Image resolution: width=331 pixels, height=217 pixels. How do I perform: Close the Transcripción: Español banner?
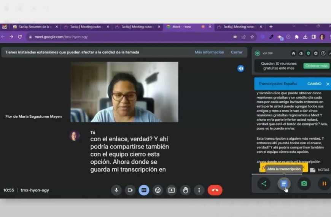[328, 84]
